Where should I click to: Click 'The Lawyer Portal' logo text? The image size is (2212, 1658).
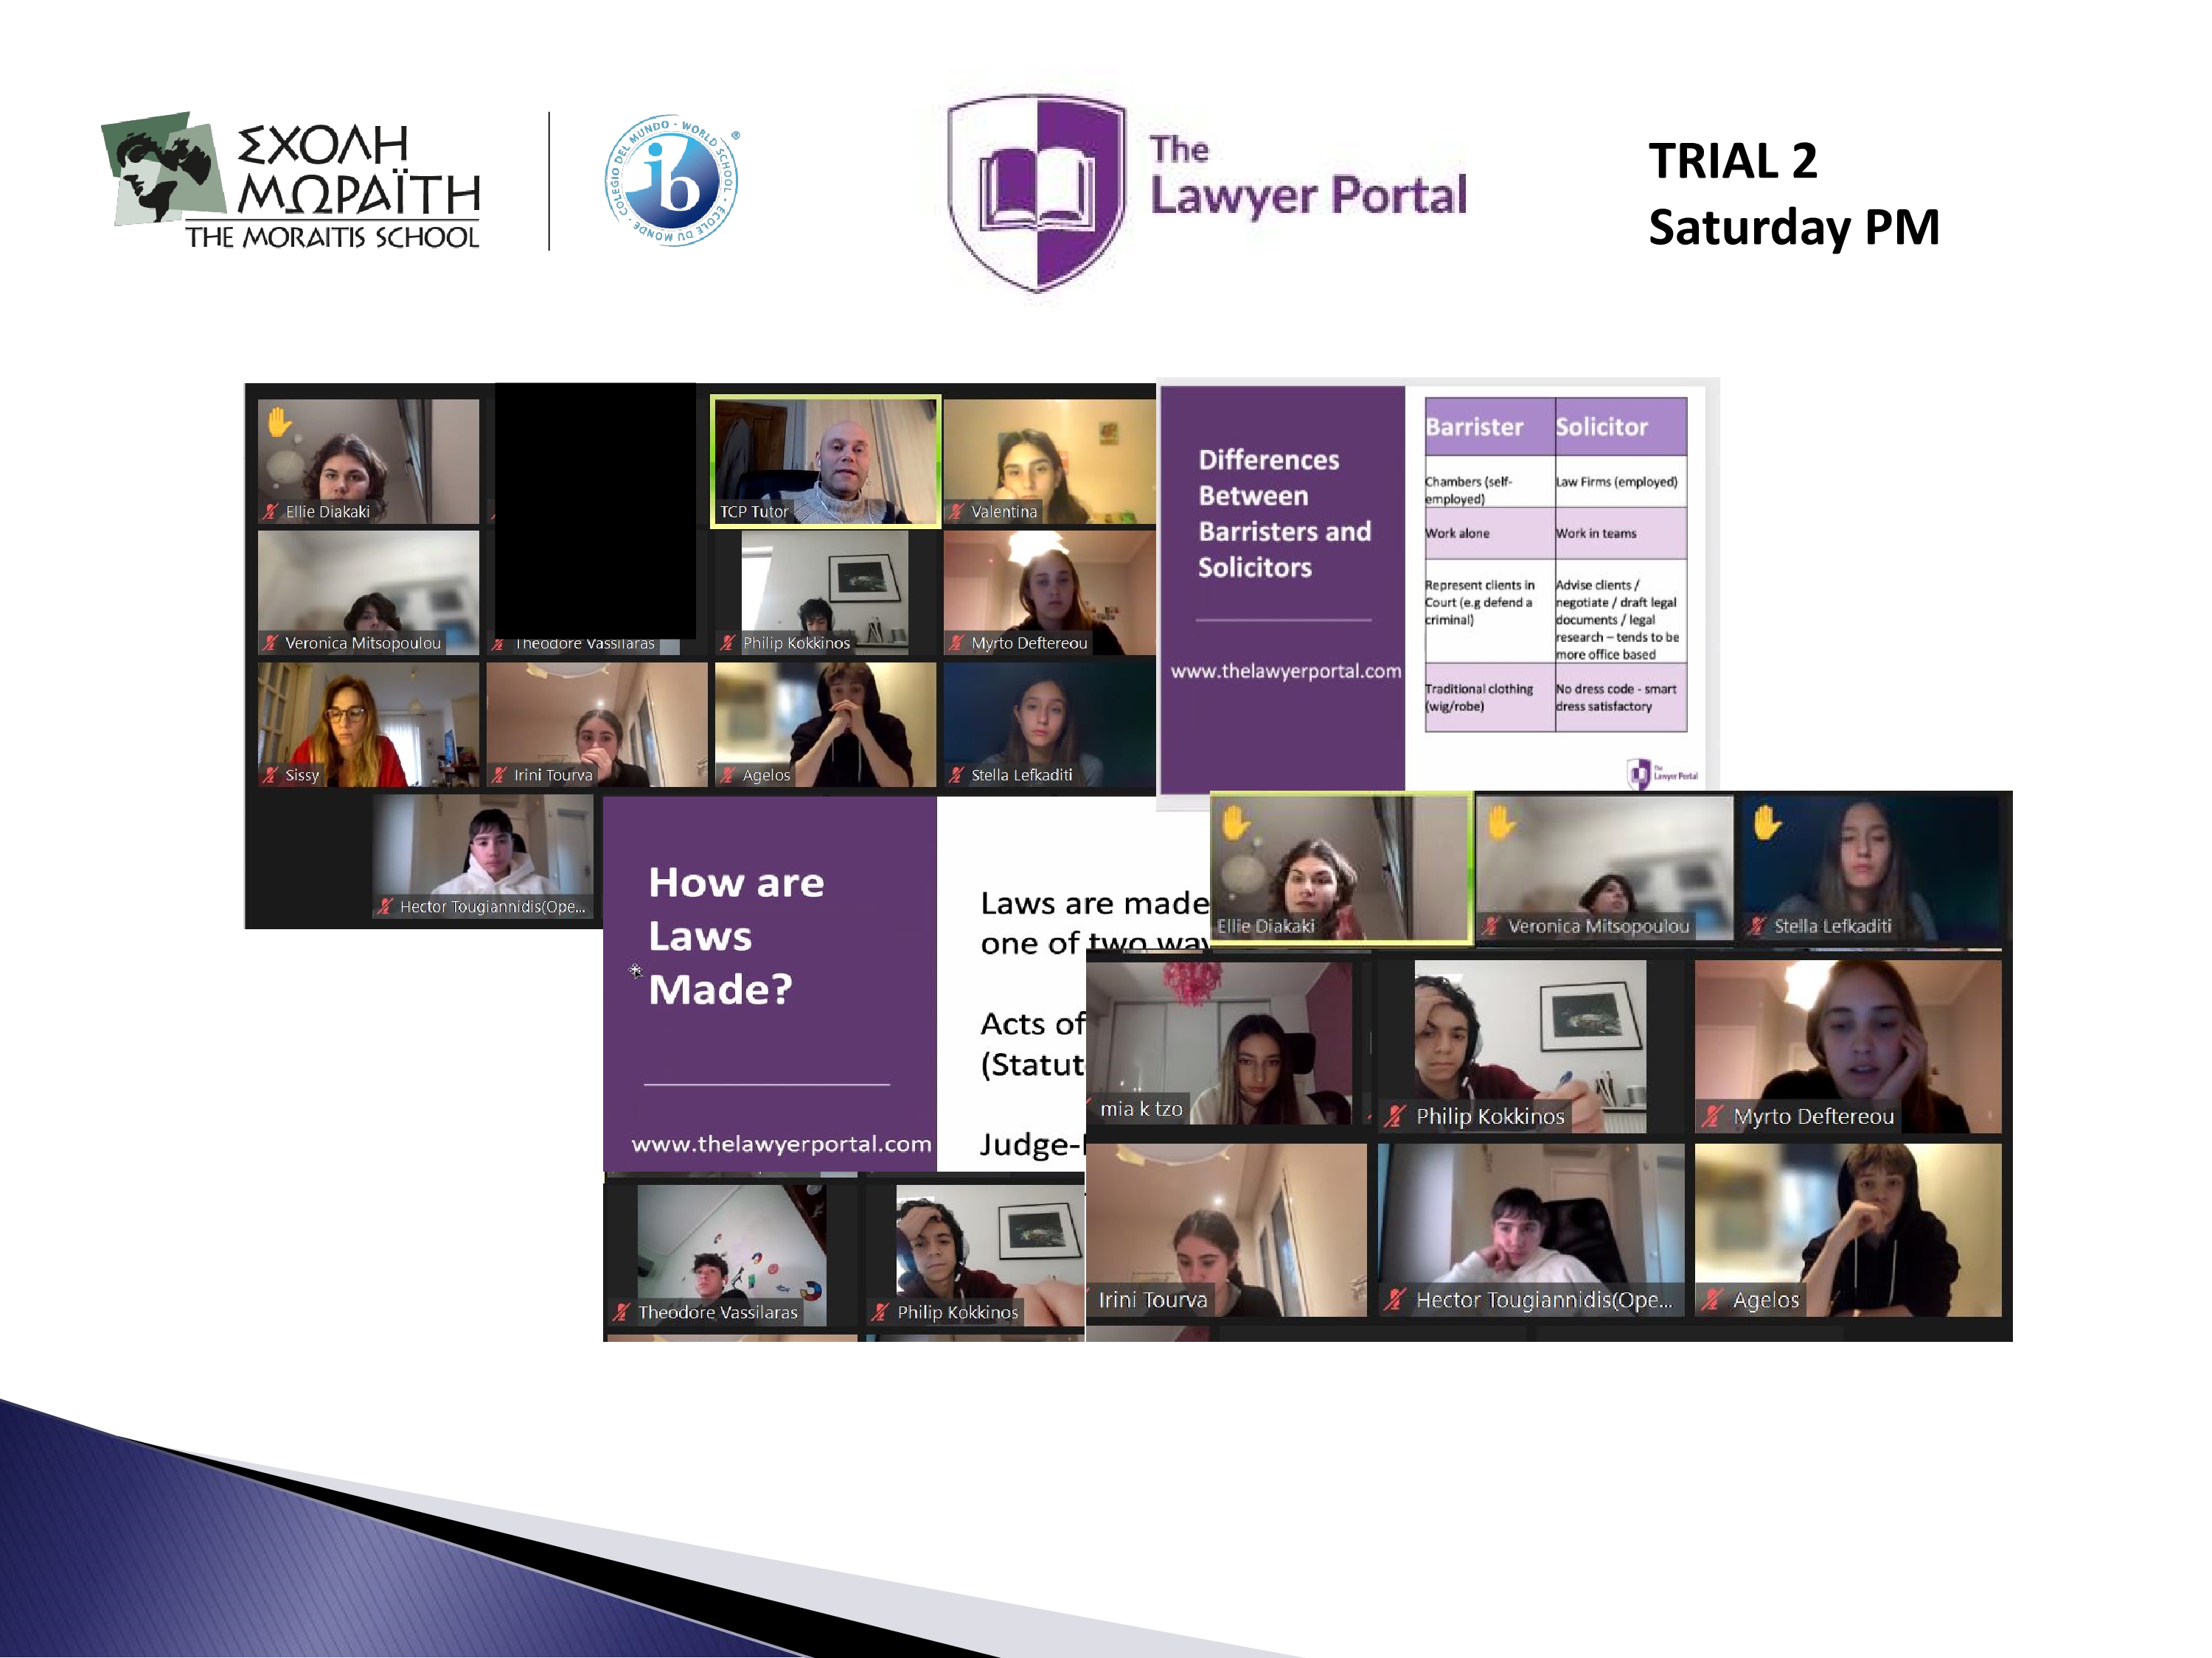(x=1308, y=177)
